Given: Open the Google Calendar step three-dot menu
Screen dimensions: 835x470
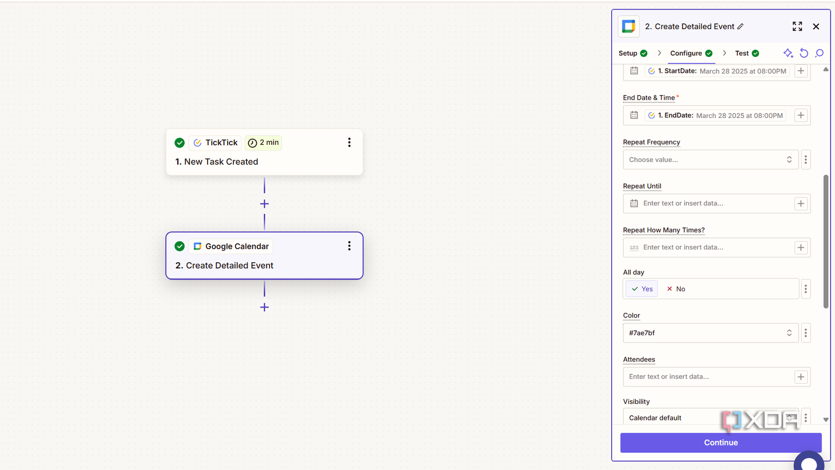Looking at the screenshot, I should coord(349,246).
